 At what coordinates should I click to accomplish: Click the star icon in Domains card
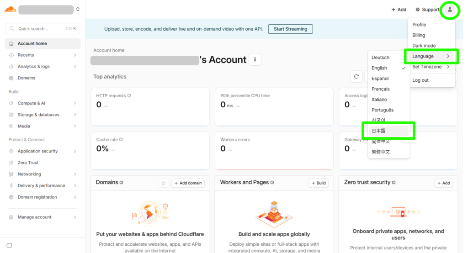(164, 183)
